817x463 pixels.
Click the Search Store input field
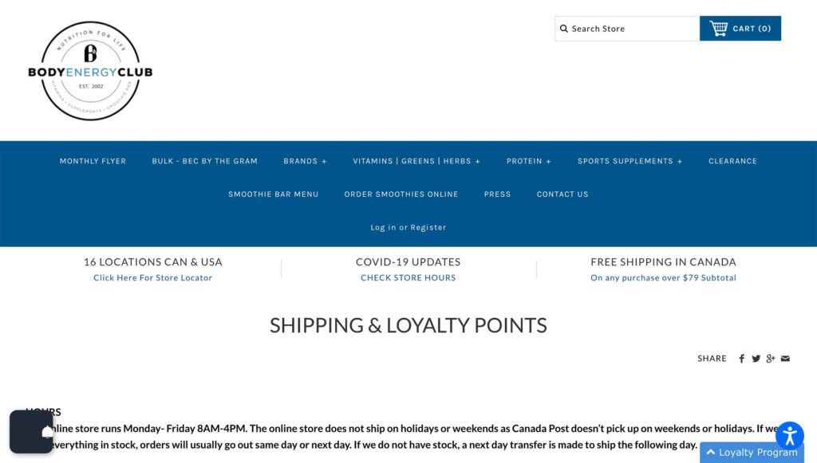pos(630,29)
